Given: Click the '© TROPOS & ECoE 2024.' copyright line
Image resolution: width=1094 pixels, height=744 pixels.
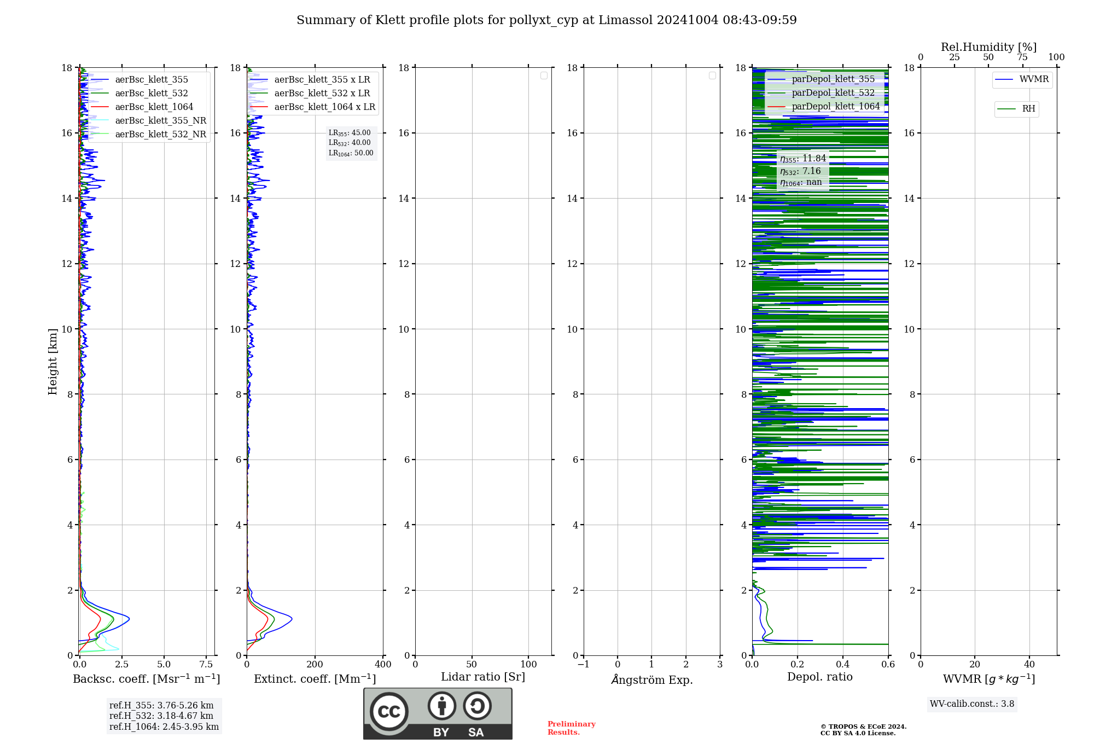Looking at the screenshot, I should coord(863,726).
